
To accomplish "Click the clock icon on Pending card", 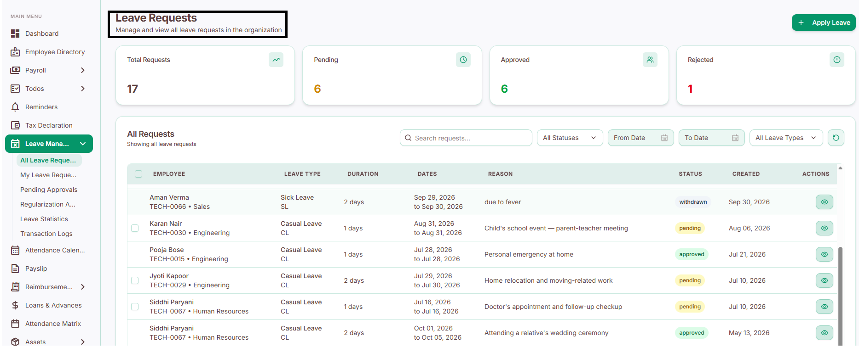I will tap(463, 60).
